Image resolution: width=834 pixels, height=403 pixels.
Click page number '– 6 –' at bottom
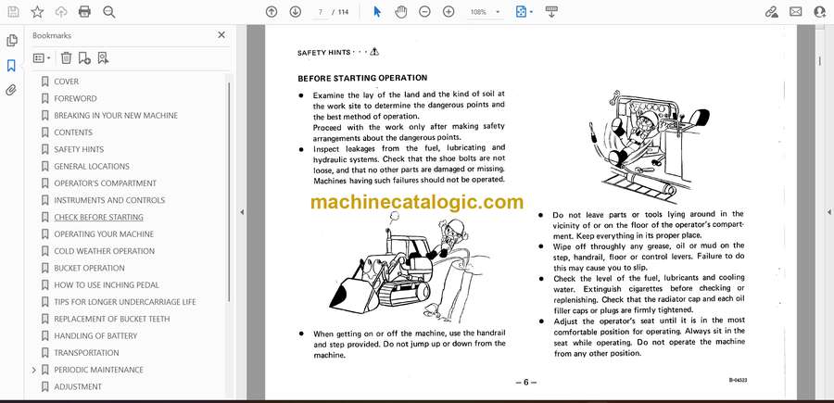pyautogui.click(x=525, y=382)
